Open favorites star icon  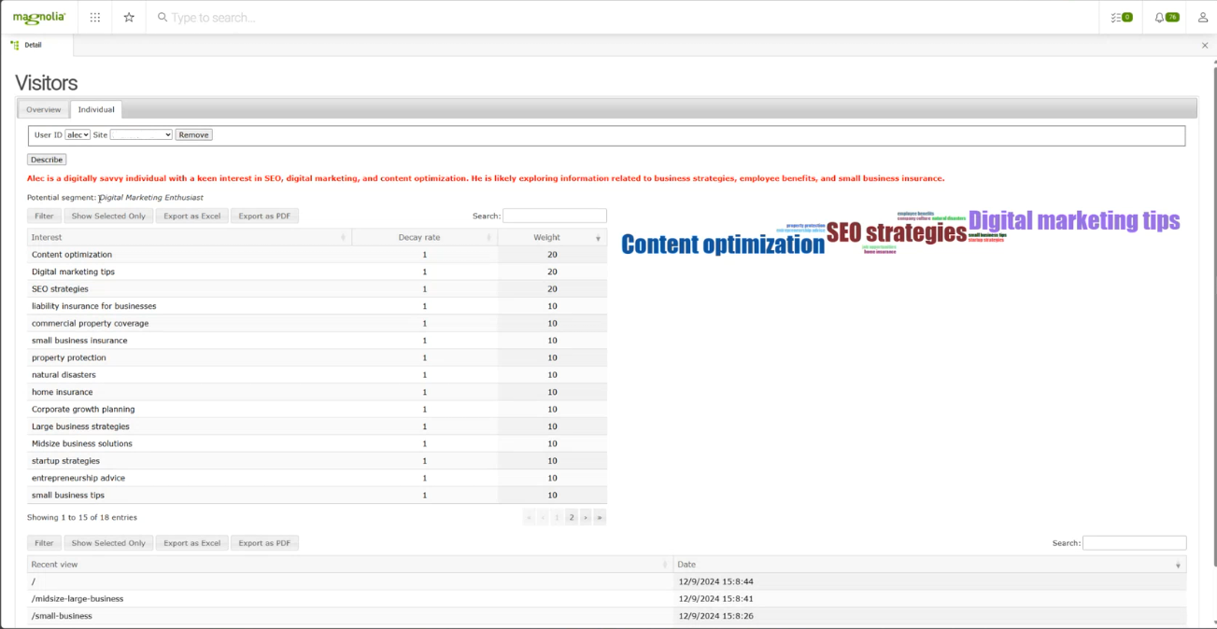click(x=129, y=18)
